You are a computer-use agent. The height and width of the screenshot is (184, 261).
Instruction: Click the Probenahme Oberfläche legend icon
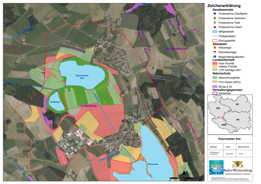pos(214,14)
